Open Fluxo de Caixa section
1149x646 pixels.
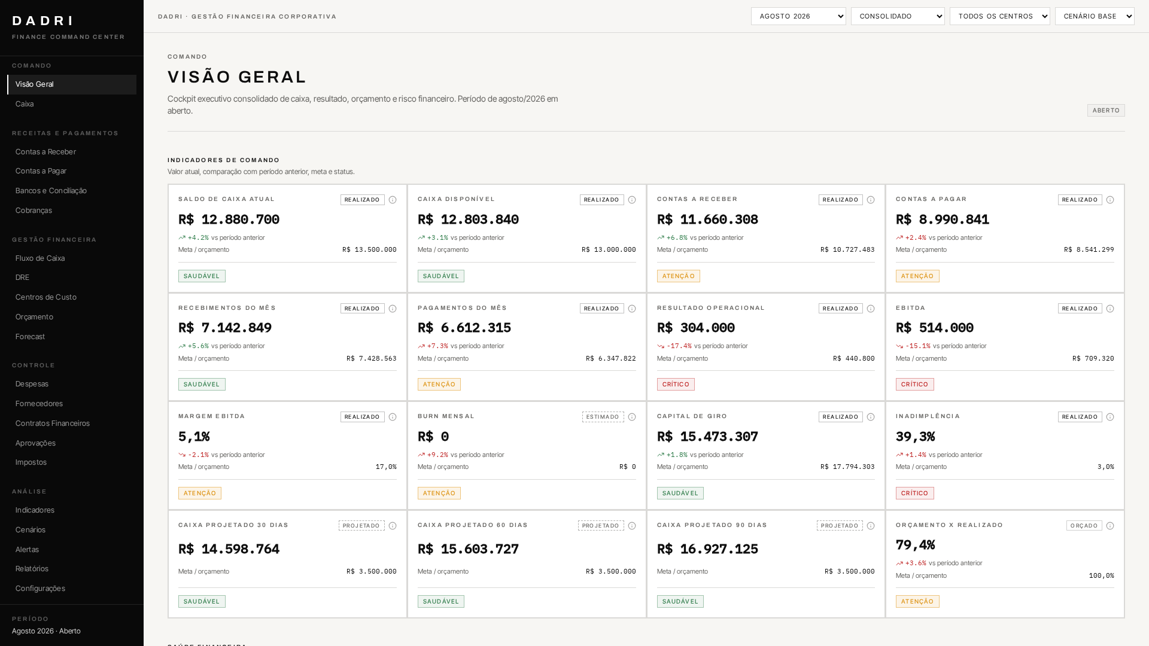point(72,258)
